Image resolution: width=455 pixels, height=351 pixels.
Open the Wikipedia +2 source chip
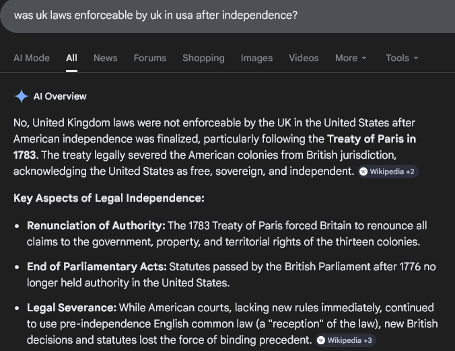tap(388, 171)
